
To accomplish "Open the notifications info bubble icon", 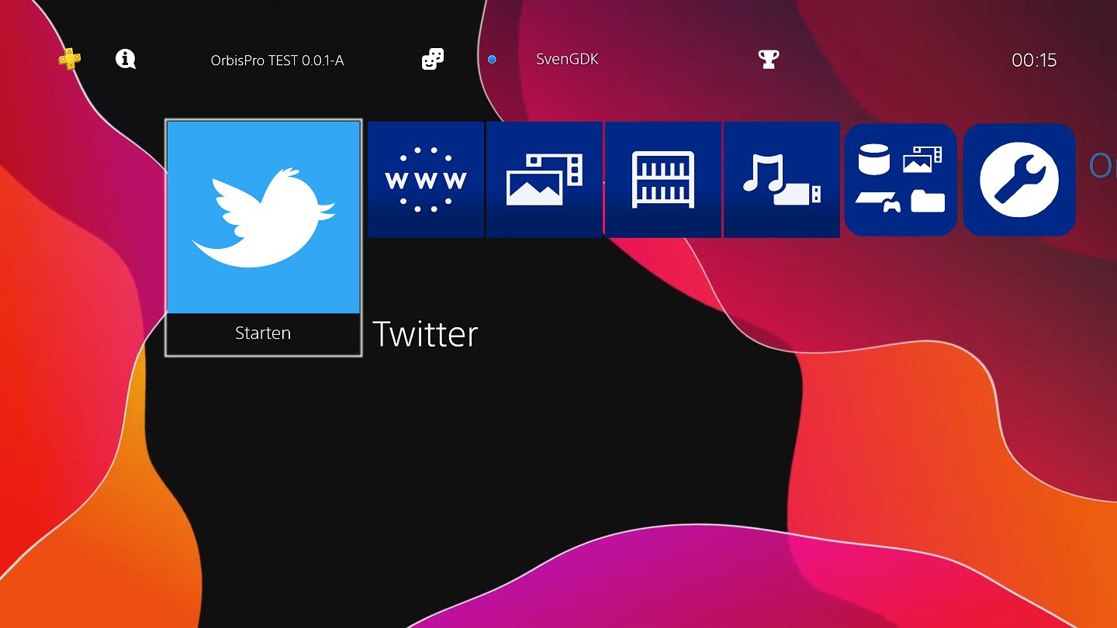I will click(125, 59).
